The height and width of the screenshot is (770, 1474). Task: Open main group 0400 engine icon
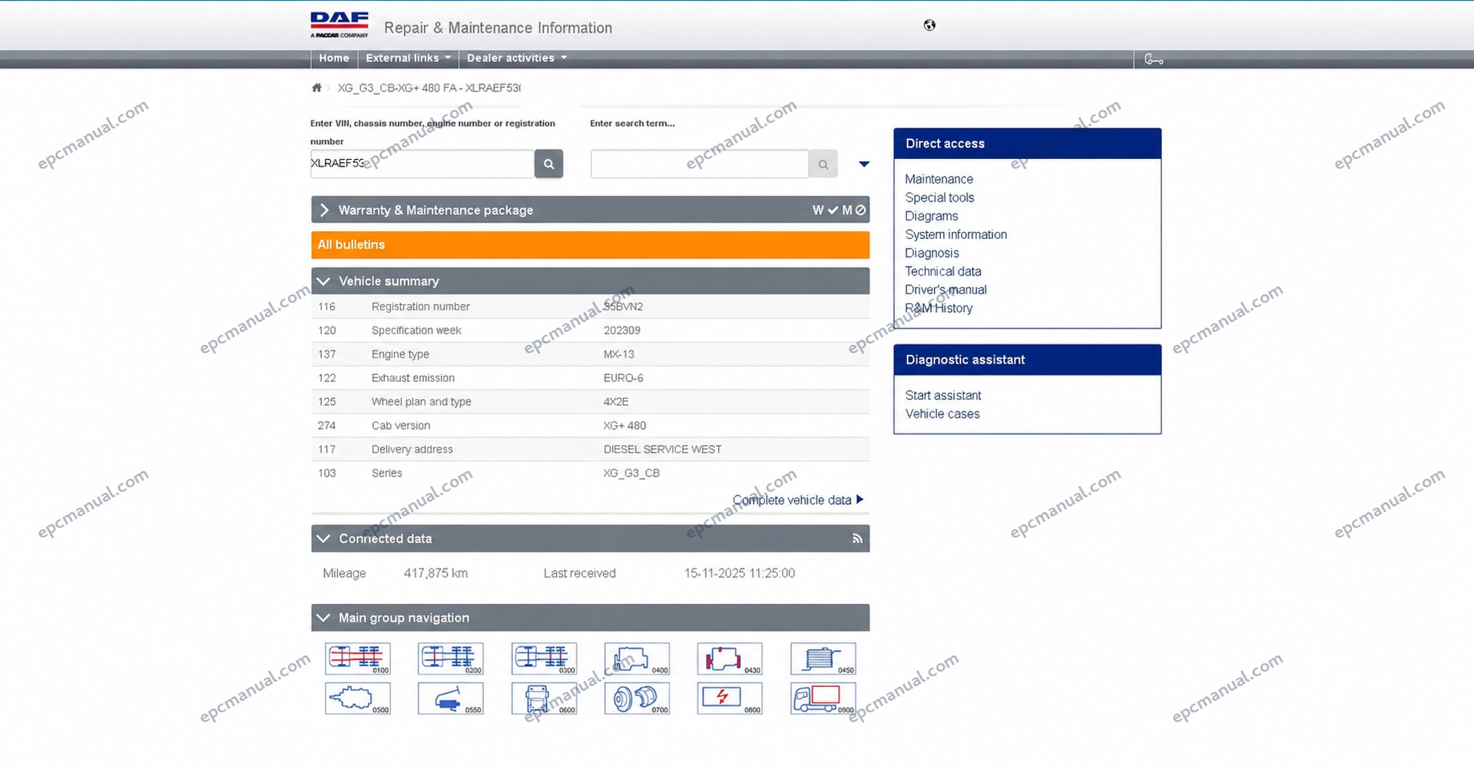click(x=637, y=659)
